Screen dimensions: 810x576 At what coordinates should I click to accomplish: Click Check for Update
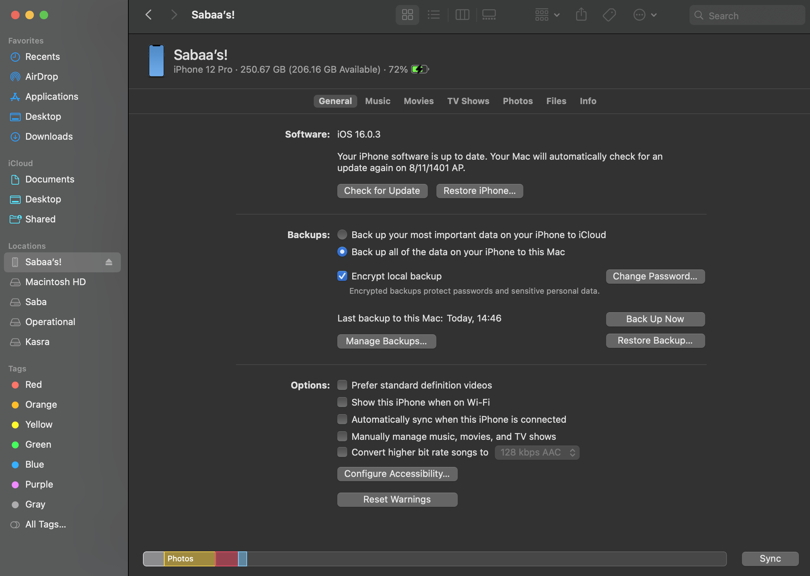pos(382,191)
